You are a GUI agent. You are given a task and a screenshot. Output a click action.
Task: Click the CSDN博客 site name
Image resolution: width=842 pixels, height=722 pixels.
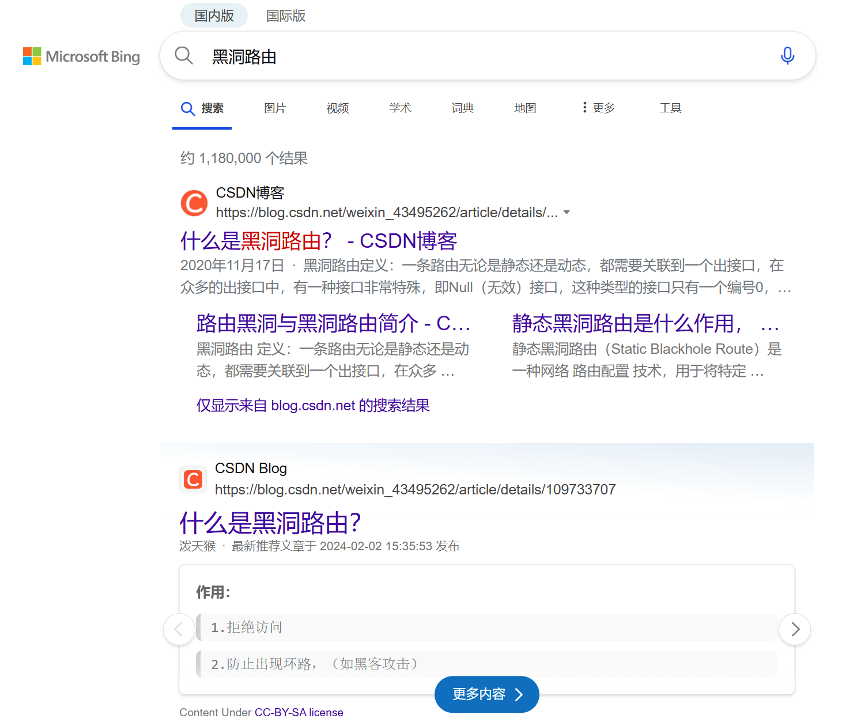coord(250,192)
